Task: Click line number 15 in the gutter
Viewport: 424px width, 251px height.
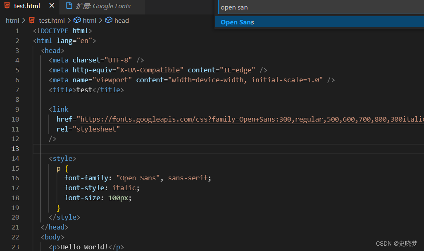Action: [15, 168]
